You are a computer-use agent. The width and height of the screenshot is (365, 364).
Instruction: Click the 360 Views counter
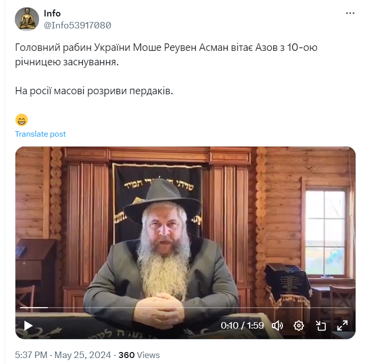point(139,355)
